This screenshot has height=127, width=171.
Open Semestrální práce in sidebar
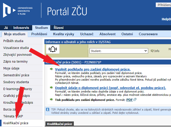pyautogui.click(x=21, y=75)
